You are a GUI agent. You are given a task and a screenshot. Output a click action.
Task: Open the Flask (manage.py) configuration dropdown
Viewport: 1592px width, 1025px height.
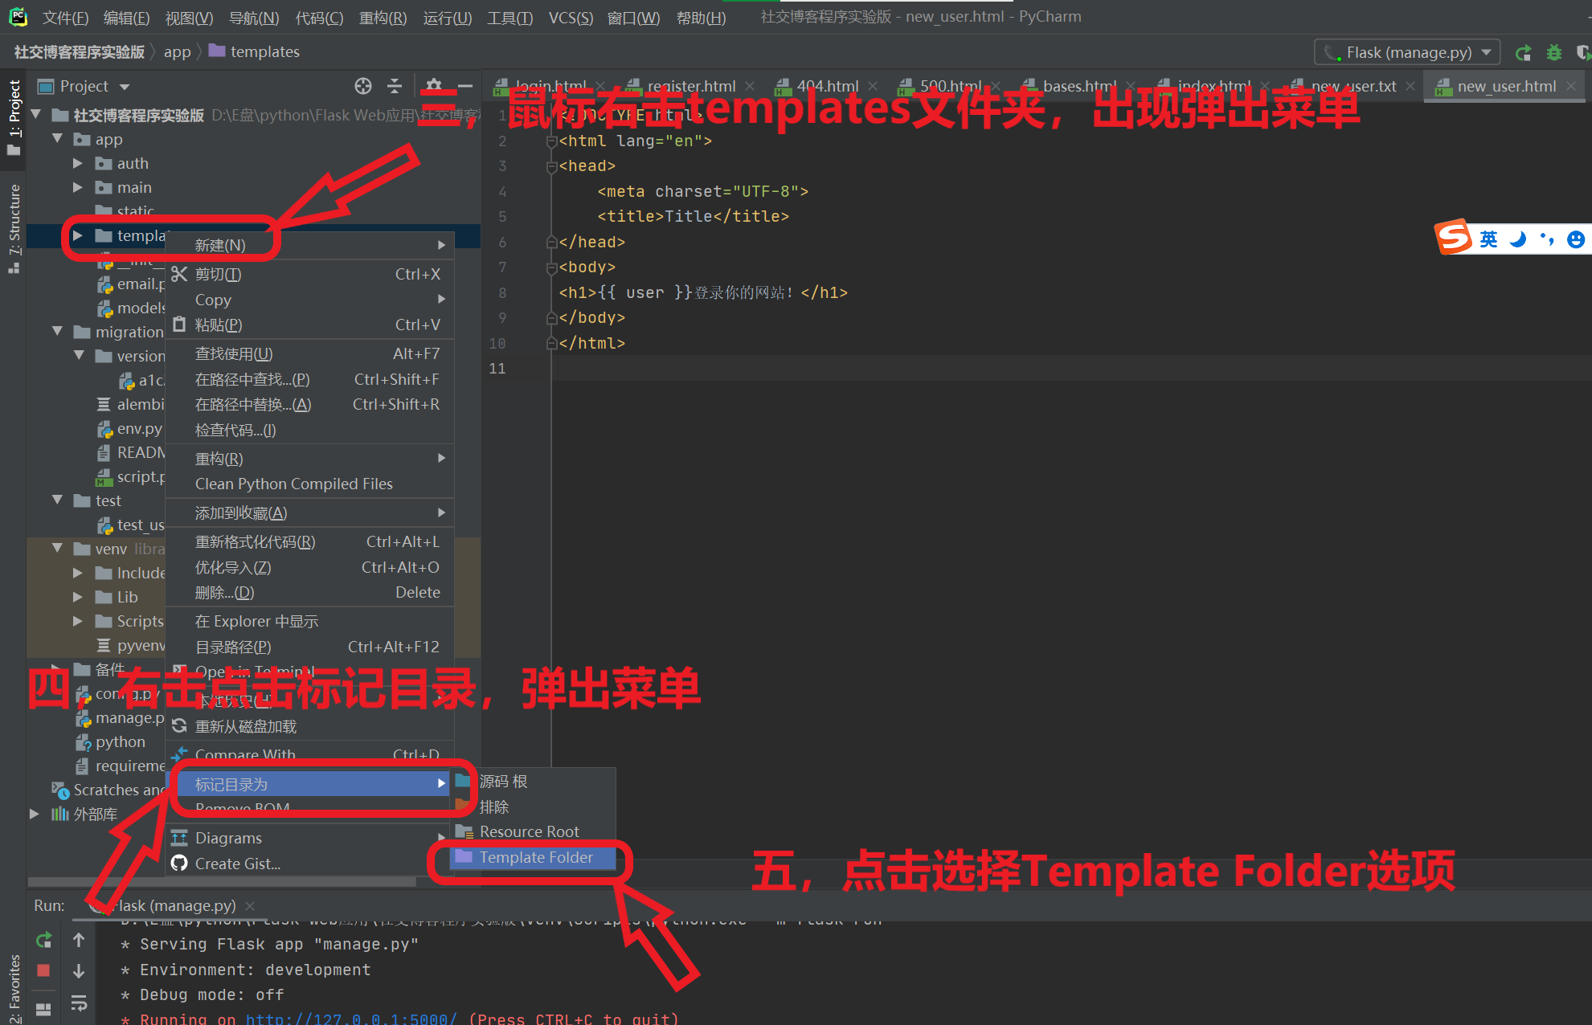(1406, 51)
